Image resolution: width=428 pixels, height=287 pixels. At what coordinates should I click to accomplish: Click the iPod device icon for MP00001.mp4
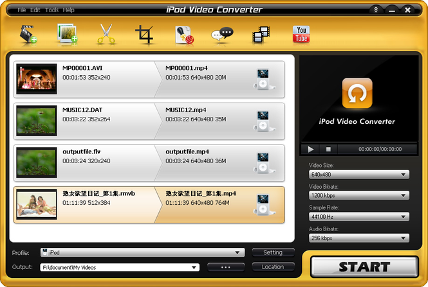pos(263,79)
